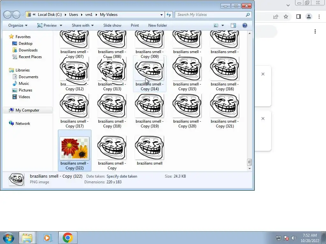Select file brazilians smell - Copy (320)
Image resolution: width=326 pixels, height=244 pixels.
pyautogui.click(x=187, y=111)
